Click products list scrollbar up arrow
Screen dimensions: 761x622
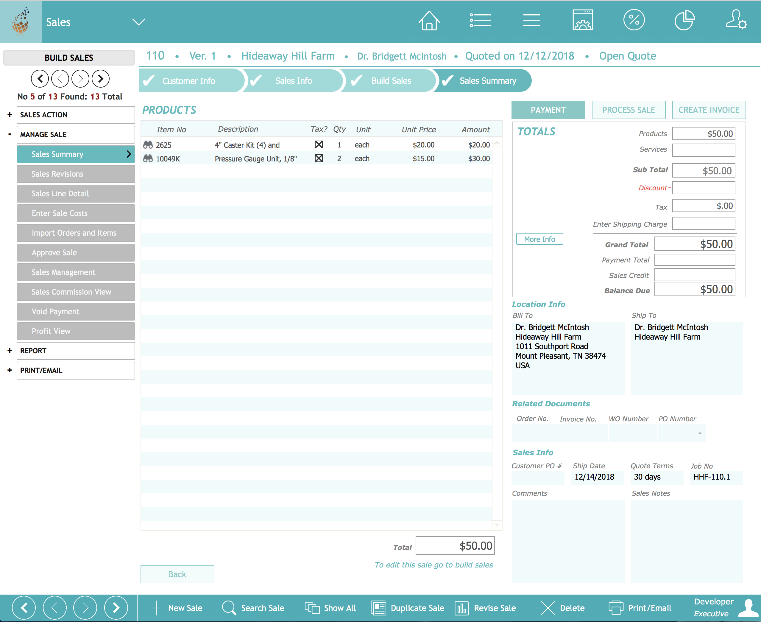[497, 142]
